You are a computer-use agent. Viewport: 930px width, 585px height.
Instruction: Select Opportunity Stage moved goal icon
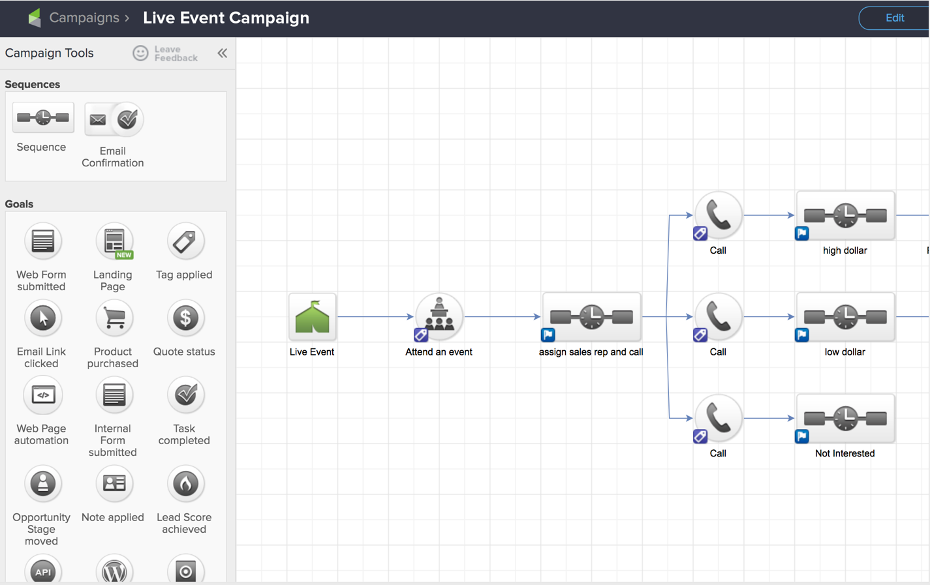(x=42, y=484)
